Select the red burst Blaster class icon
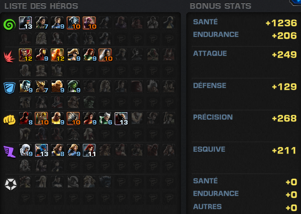 9,56
